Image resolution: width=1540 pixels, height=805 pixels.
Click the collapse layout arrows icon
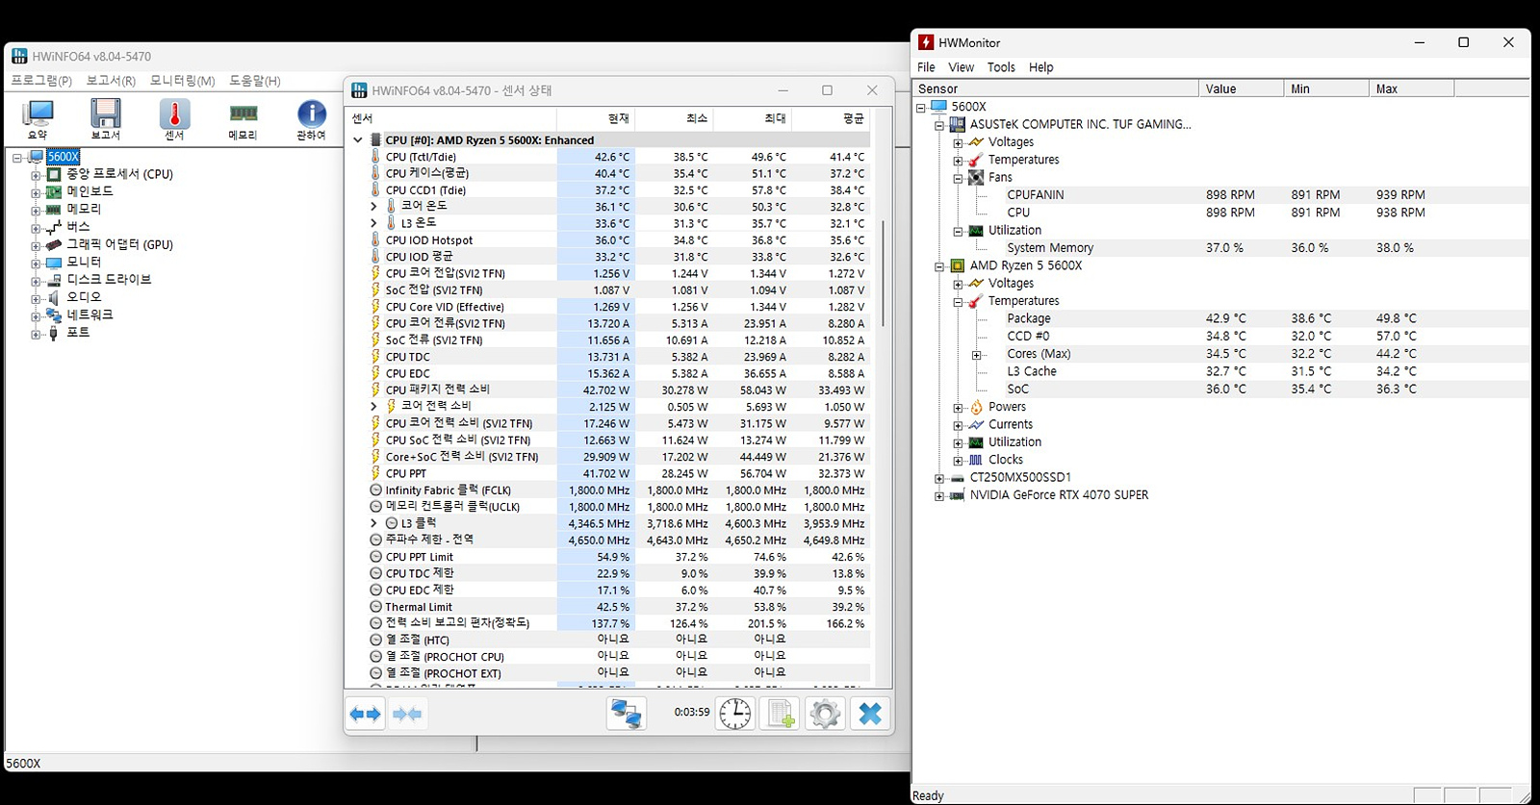pos(407,714)
